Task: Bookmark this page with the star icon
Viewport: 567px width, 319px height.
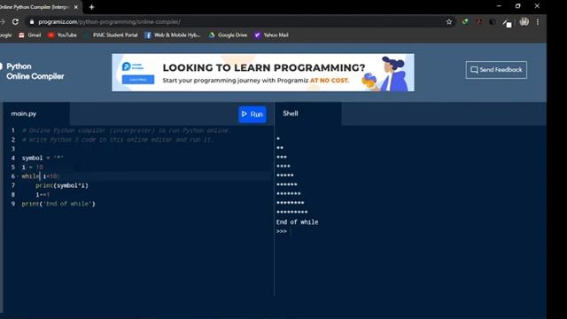Action: coord(449,21)
